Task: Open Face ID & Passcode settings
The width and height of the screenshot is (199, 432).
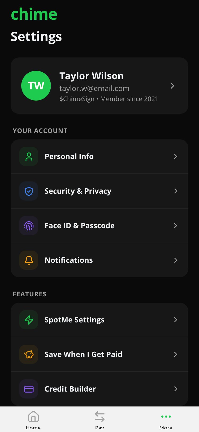Action: coord(99,226)
